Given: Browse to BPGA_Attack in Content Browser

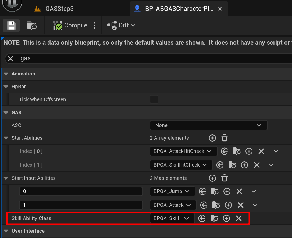Looking at the screenshot, I should [216, 205].
